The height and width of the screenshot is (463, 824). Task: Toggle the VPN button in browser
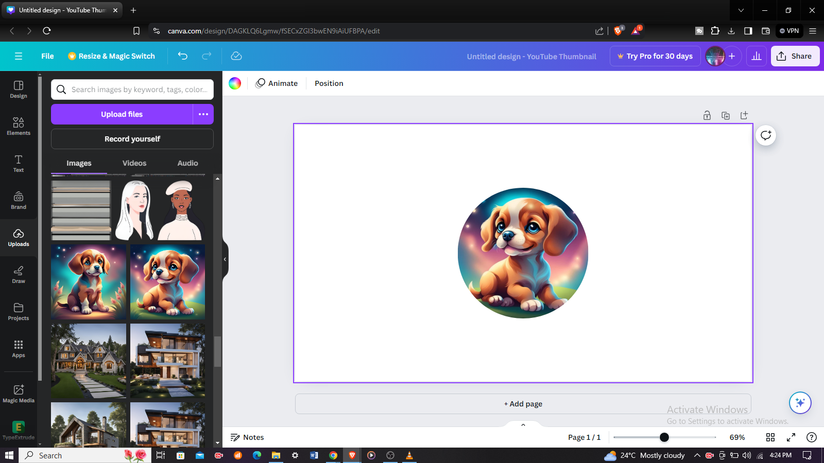(x=789, y=31)
